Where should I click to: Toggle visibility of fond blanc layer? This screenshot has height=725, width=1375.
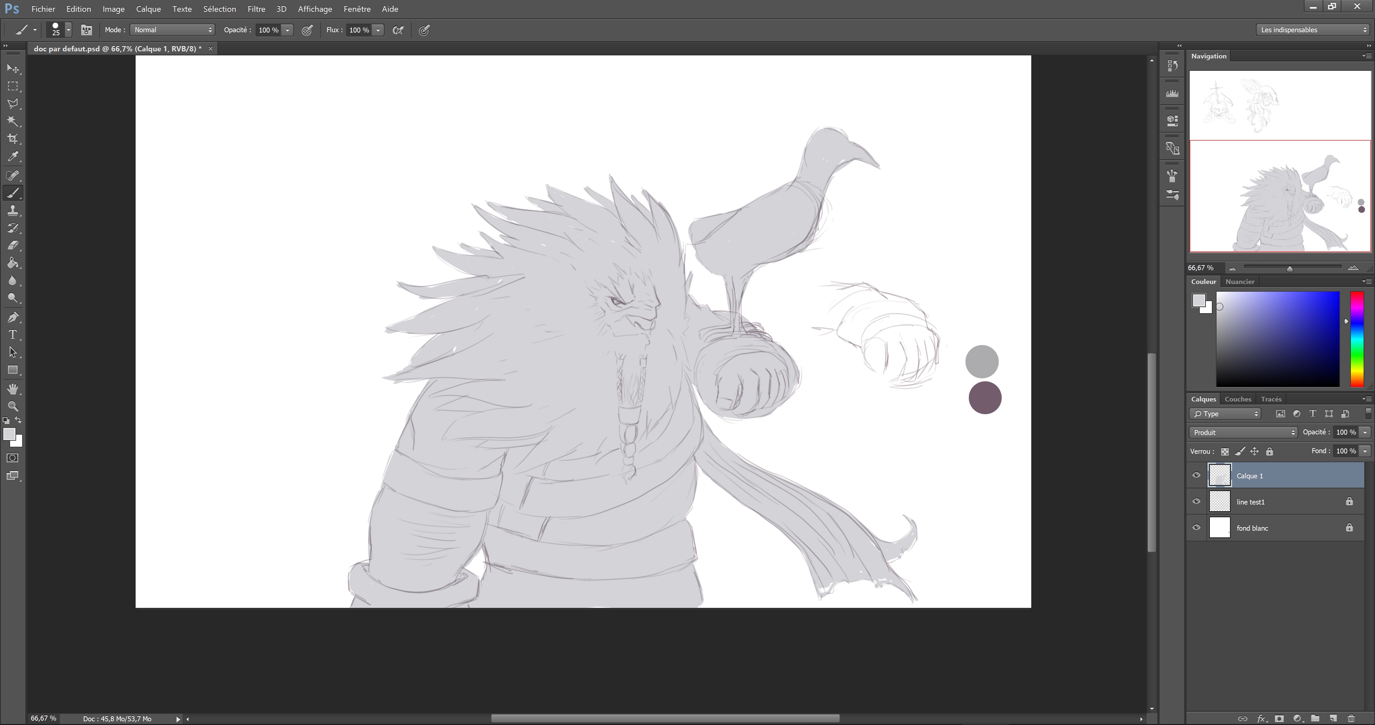pyautogui.click(x=1196, y=527)
